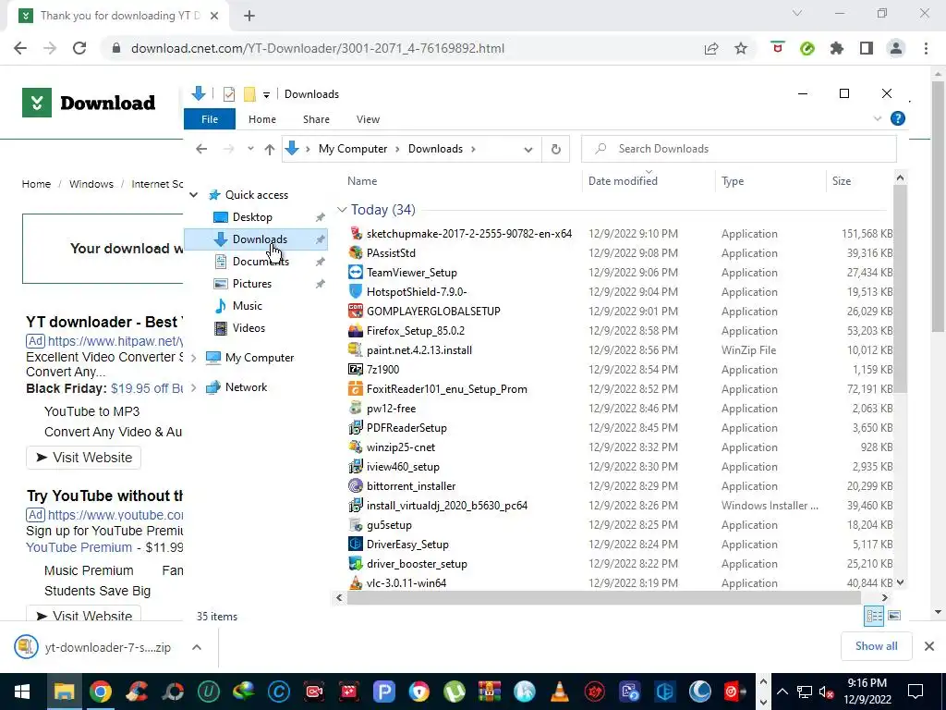Open the address bar history dropdown
946x710 pixels.
[528, 149]
